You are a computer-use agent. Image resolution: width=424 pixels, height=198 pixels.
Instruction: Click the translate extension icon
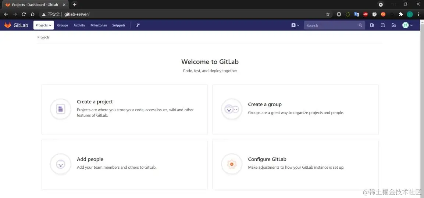(x=357, y=14)
